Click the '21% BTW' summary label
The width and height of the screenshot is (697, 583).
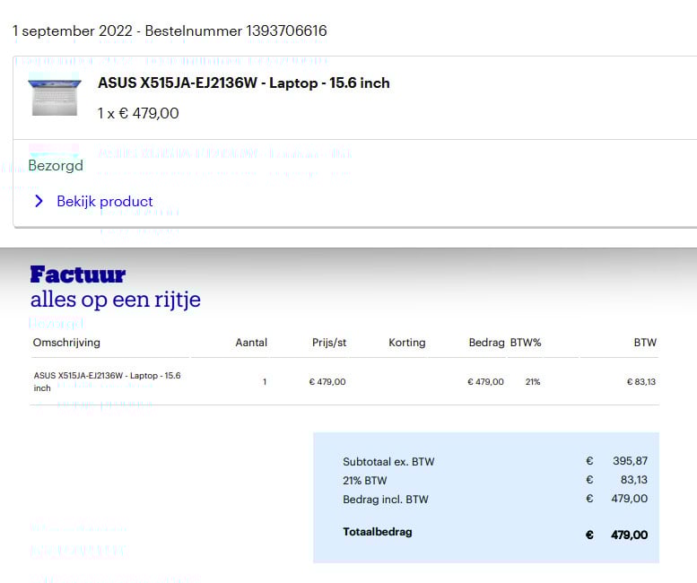click(x=365, y=481)
